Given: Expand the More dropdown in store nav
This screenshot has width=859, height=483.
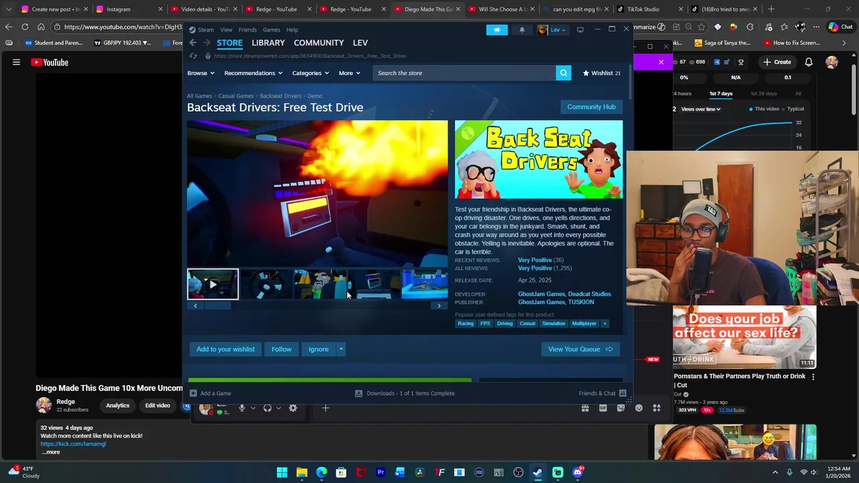Looking at the screenshot, I should pos(349,73).
